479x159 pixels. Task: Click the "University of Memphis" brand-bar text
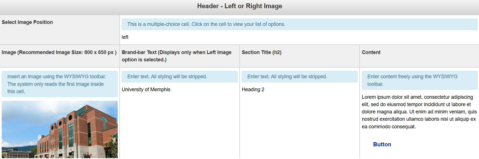coord(146,89)
